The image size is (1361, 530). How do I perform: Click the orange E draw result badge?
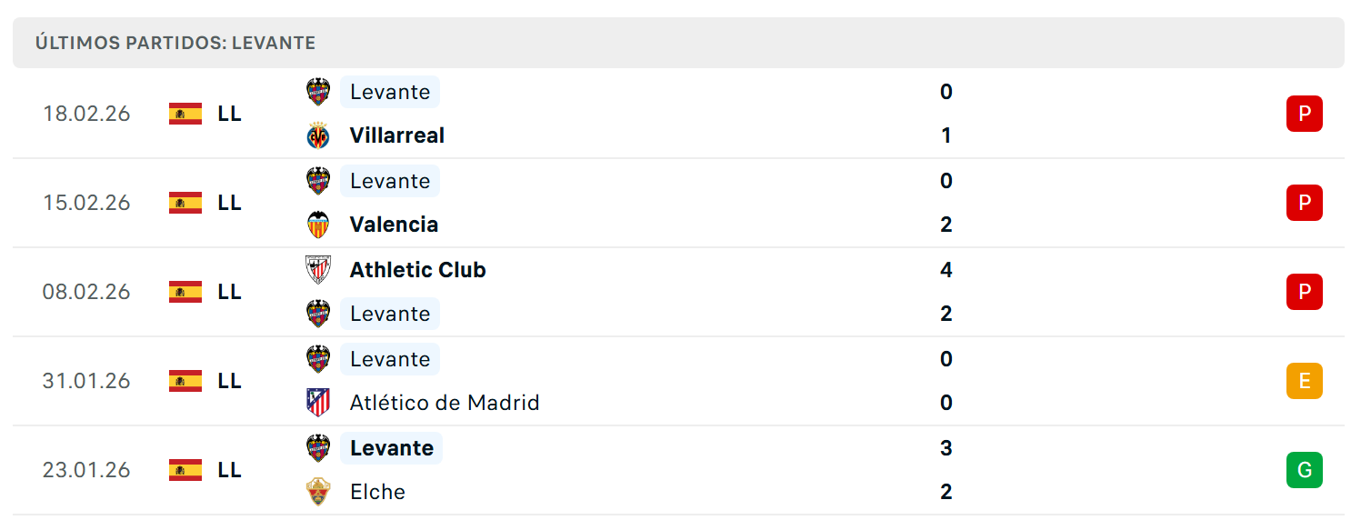click(x=1304, y=381)
